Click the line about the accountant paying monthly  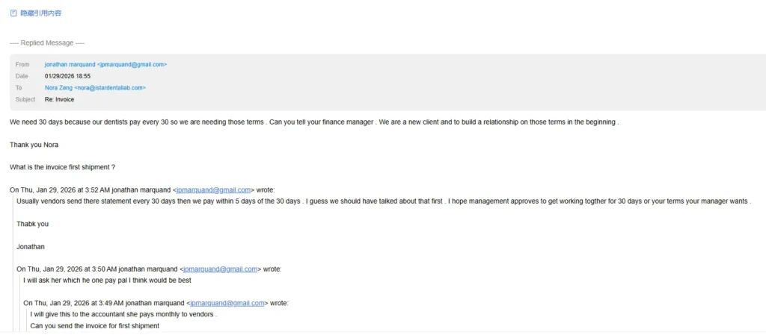tap(123, 314)
